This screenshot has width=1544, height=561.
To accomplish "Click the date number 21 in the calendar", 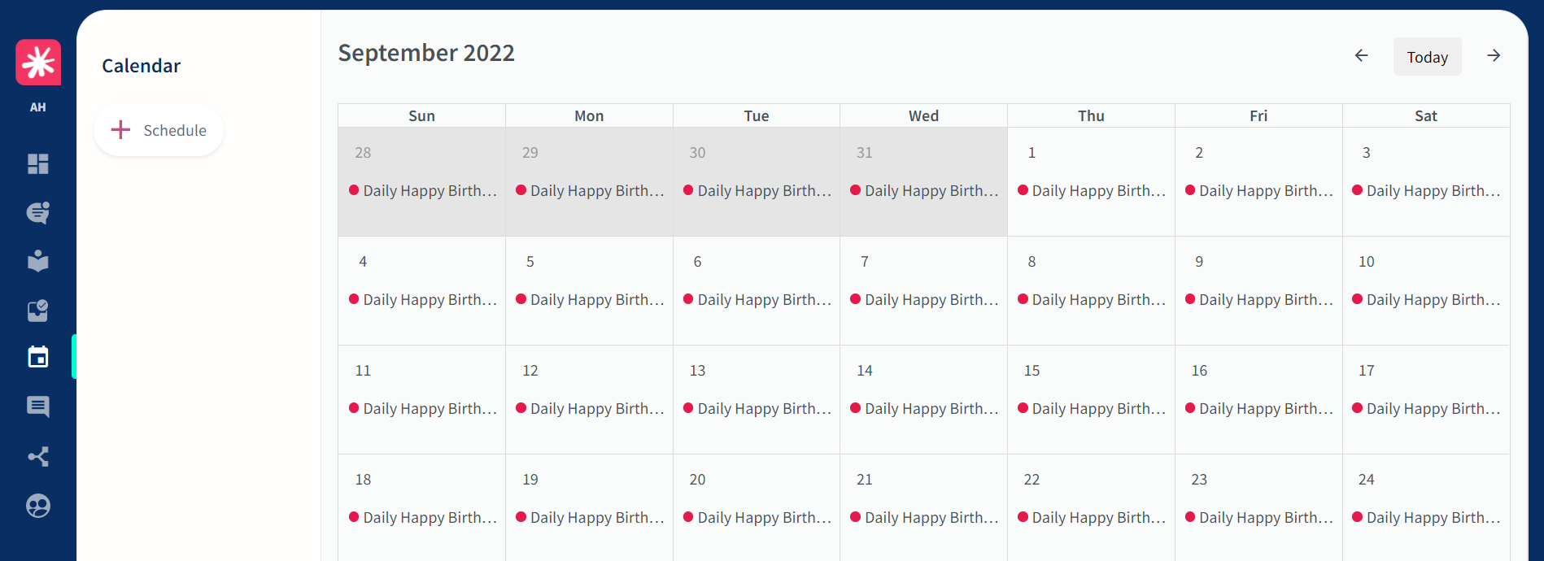I will pyautogui.click(x=865, y=480).
